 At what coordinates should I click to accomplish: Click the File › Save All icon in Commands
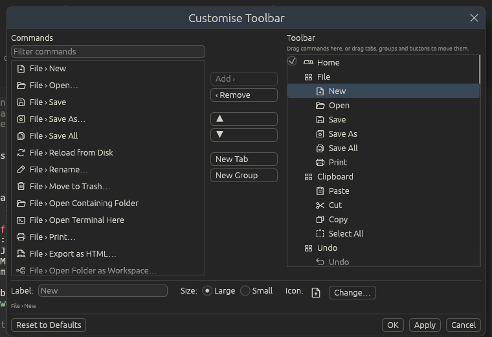point(21,136)
